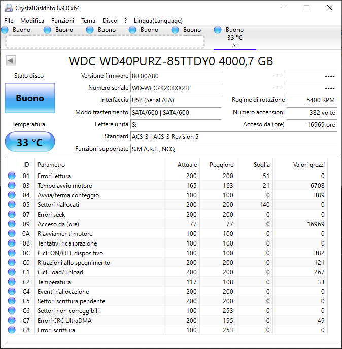Click status orb for row 0A Riavviamenti motore
The image size is (342, 349).
point(12,233)
